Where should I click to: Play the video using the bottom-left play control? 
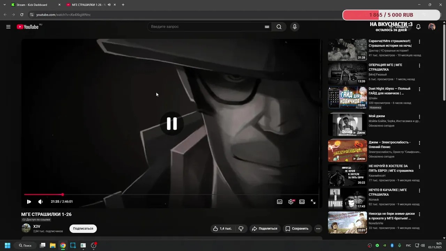point(29,201)
